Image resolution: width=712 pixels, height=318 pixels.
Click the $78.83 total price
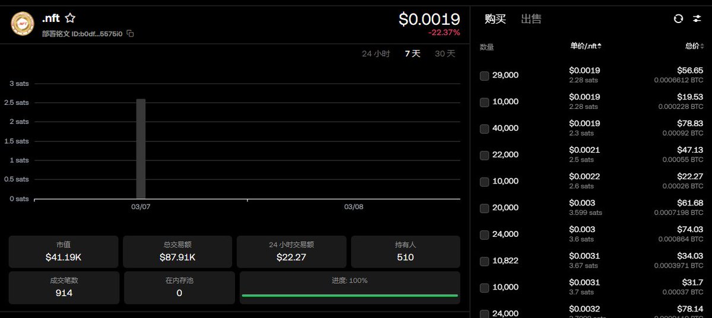point(690,123)
